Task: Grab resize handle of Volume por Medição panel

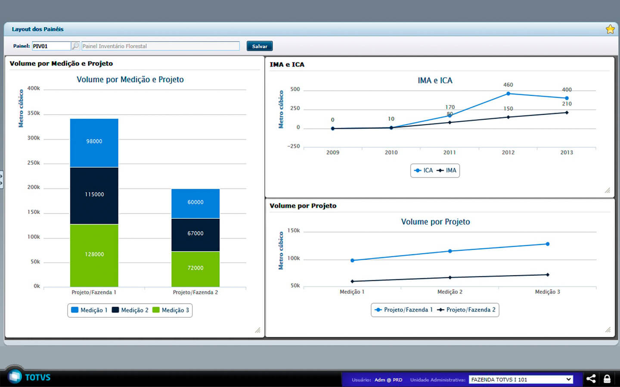Action: coord(257,330)
